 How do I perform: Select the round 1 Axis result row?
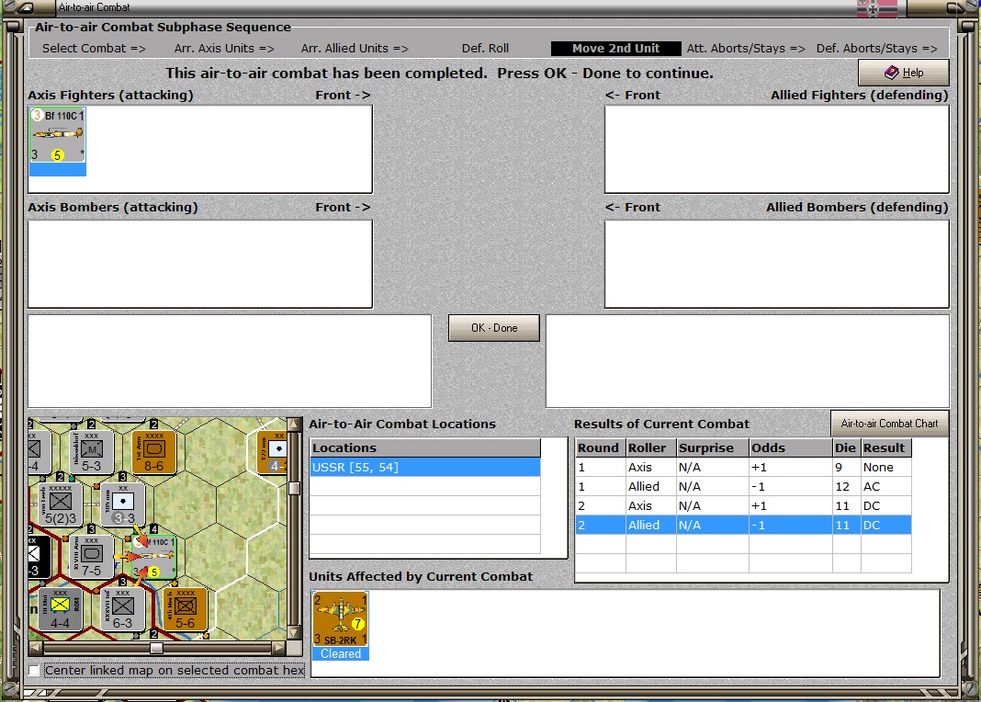point(743,468)
